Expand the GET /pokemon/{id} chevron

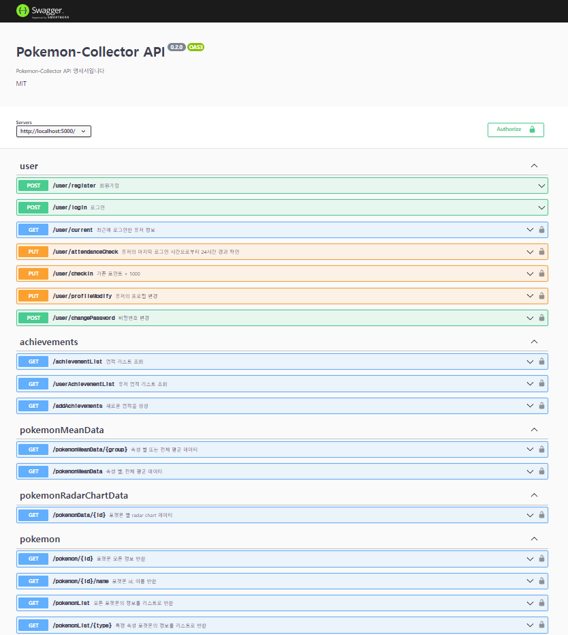pyautogui.click(x=530, y=559)
